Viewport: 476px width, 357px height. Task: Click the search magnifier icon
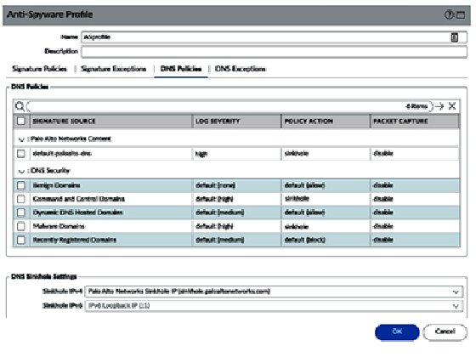point(20,106)
